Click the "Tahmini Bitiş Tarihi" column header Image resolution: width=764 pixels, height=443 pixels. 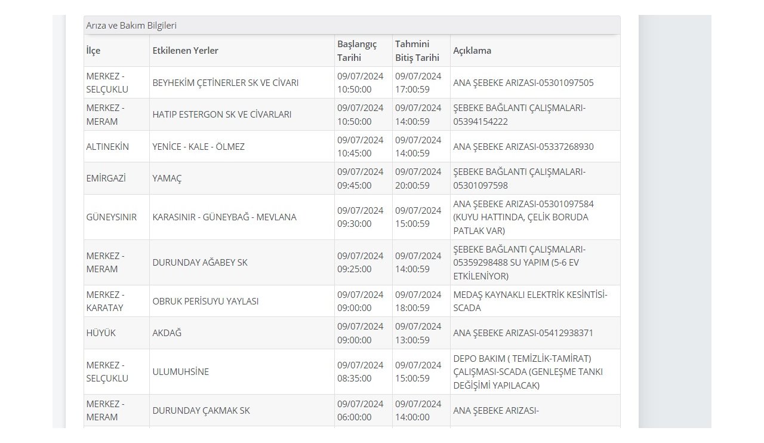(417, 51)
